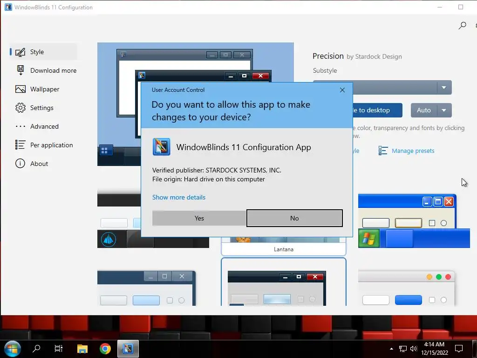Click the About info icon
The image size is (477, 358).
pyautogui.click(x=20, y=164)
